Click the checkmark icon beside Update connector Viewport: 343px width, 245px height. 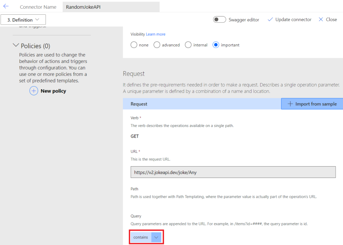point(270,19)
